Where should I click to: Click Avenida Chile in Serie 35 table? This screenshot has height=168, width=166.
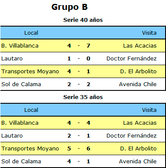[x=138, y=162]
